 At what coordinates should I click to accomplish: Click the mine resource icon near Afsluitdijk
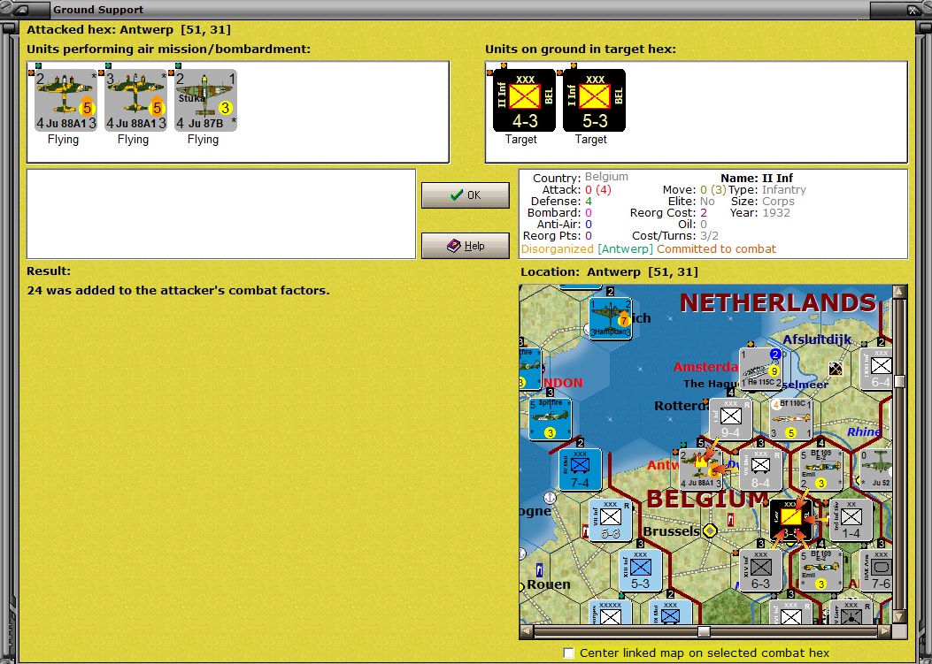[x=836, y=369]
